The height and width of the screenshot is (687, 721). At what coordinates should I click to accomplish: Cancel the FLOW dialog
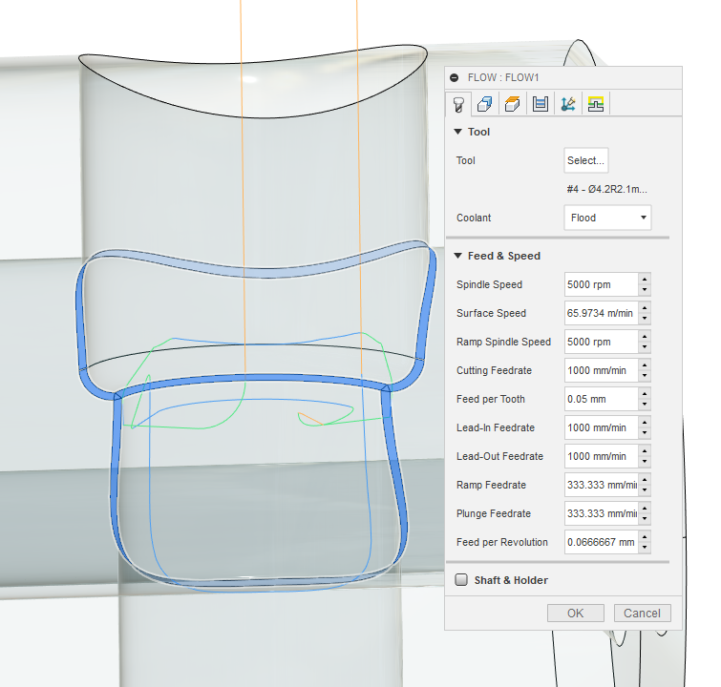pos(642,613)
